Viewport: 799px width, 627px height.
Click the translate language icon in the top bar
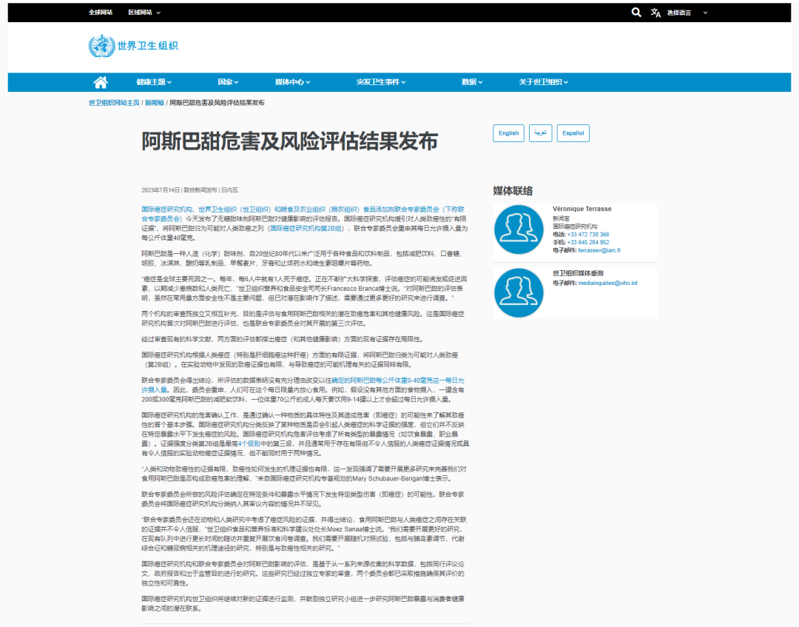[x=655, y=13]
